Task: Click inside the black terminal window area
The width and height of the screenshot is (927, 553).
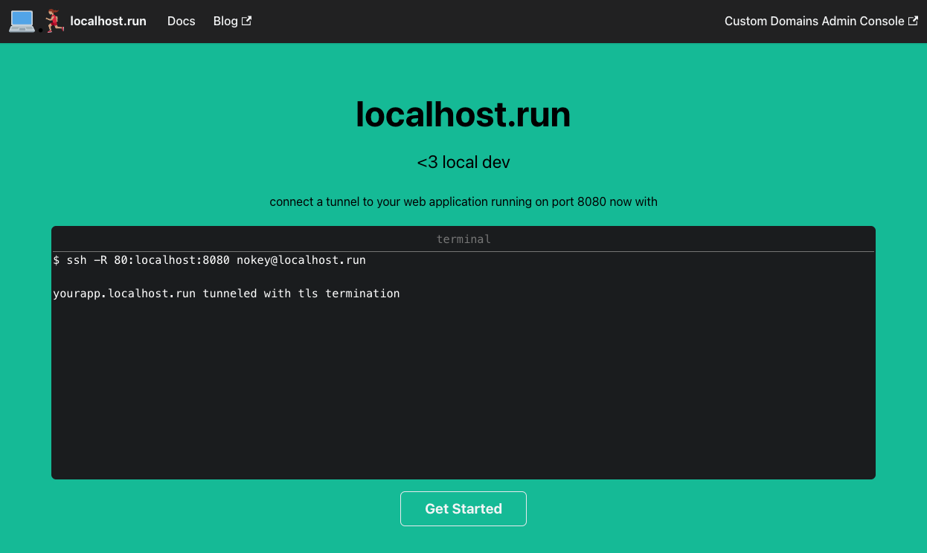Action: (x=463, y=387)
